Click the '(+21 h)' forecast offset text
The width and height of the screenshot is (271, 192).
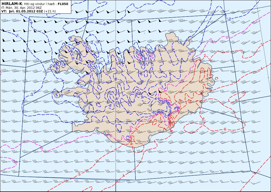coord(50,11)
